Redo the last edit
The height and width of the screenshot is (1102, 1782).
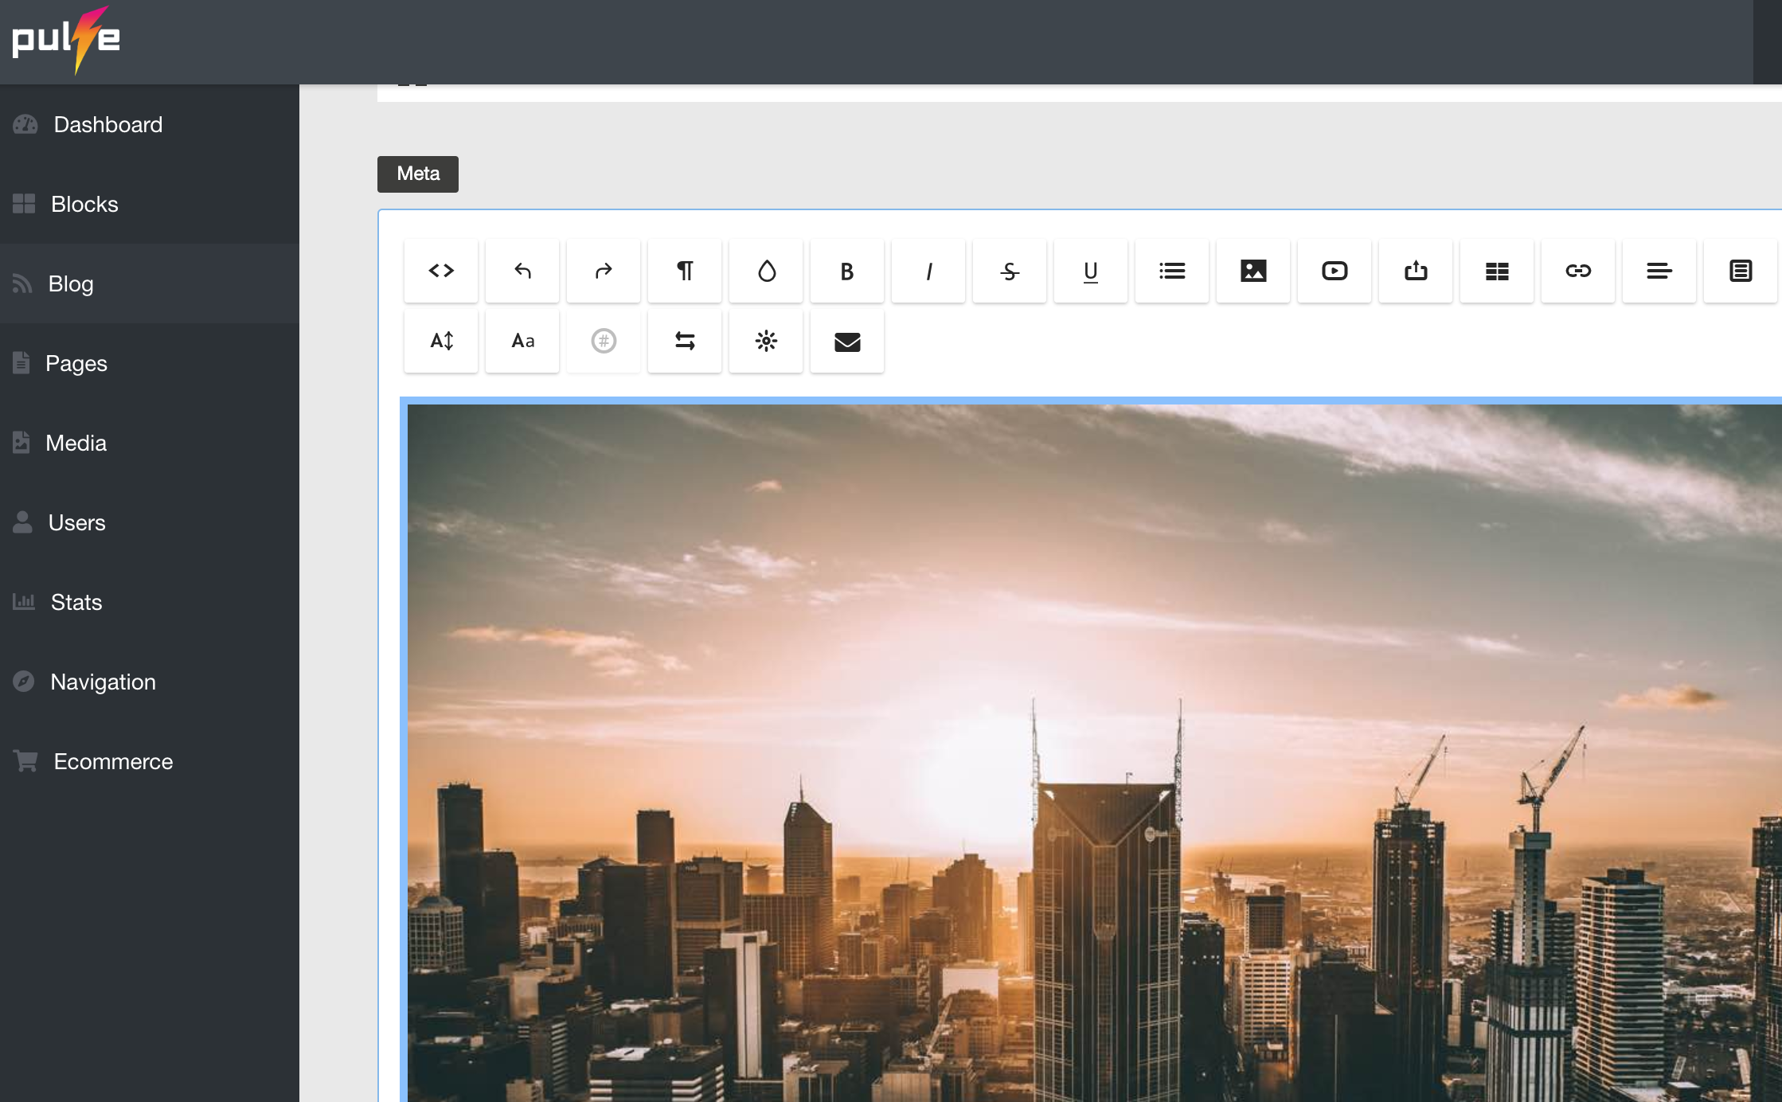pyautogui.click(x=603, y=271)
